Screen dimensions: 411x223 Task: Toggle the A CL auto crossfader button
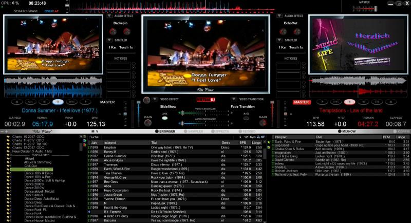coord(246,118)
